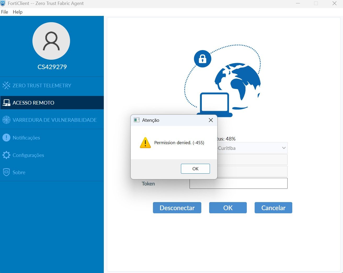Click the Token label

pyautogui.click(x=148, y=184)
